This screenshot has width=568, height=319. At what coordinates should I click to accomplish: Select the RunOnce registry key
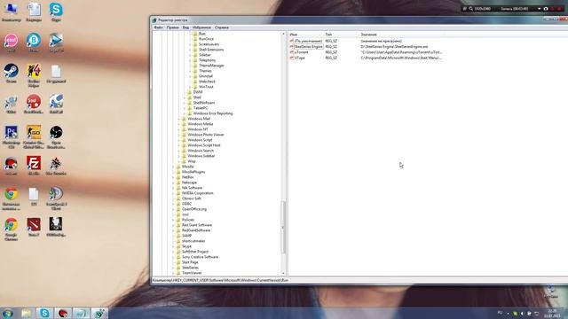[206, 39]
